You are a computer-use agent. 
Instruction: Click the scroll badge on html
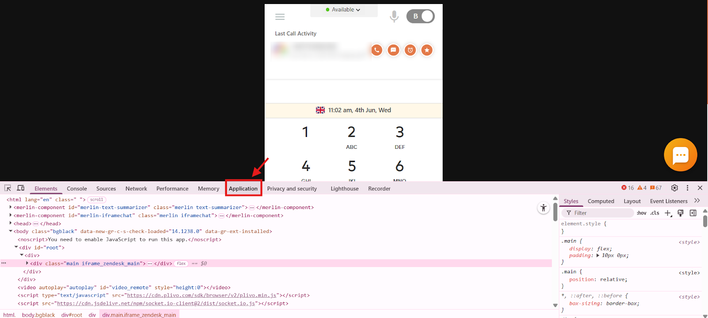(96, 200)
